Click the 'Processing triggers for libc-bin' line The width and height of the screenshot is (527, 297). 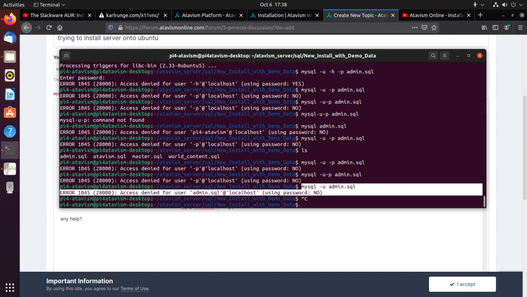[x=138, y=65]
